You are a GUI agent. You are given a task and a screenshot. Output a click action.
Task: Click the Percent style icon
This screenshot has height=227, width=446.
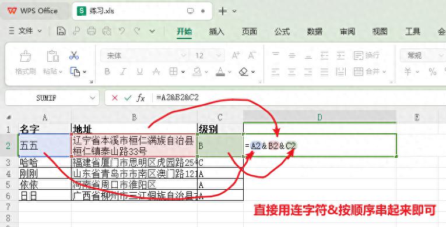[433, 72]
